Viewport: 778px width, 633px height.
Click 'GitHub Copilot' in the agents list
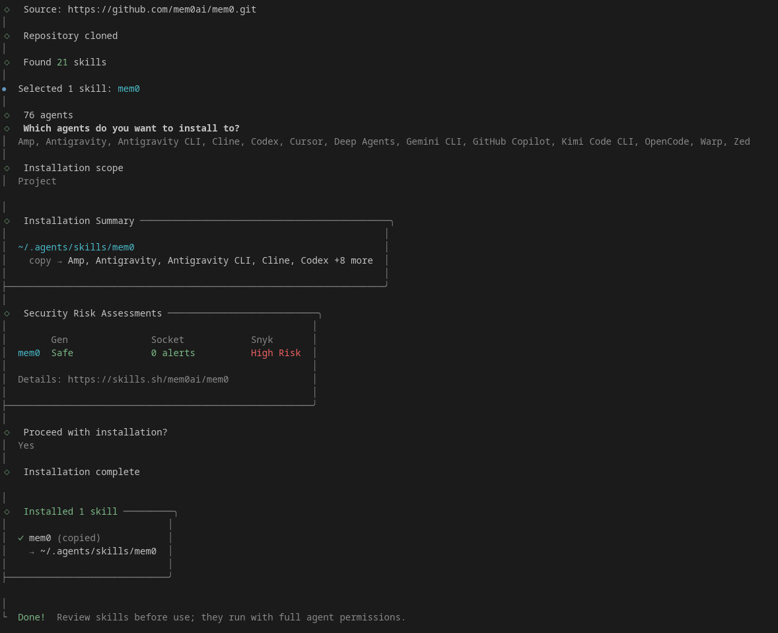(511, 141)
